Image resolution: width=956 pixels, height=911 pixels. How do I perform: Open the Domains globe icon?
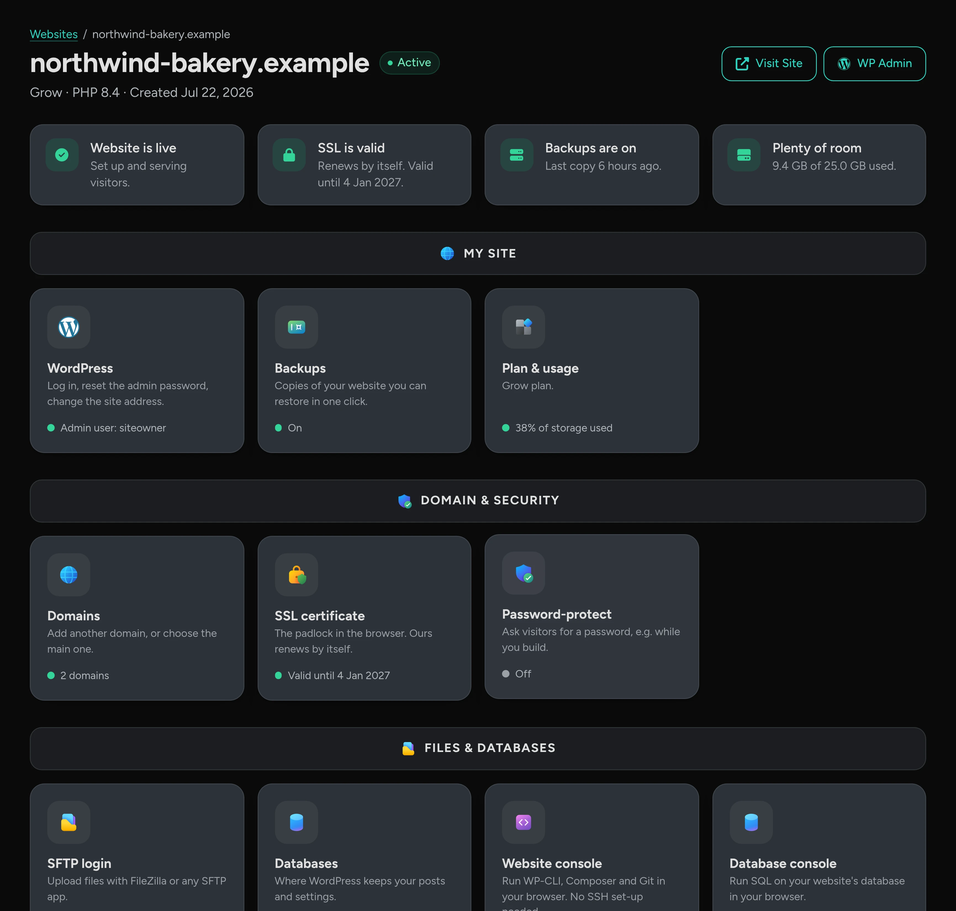point(68,574)
